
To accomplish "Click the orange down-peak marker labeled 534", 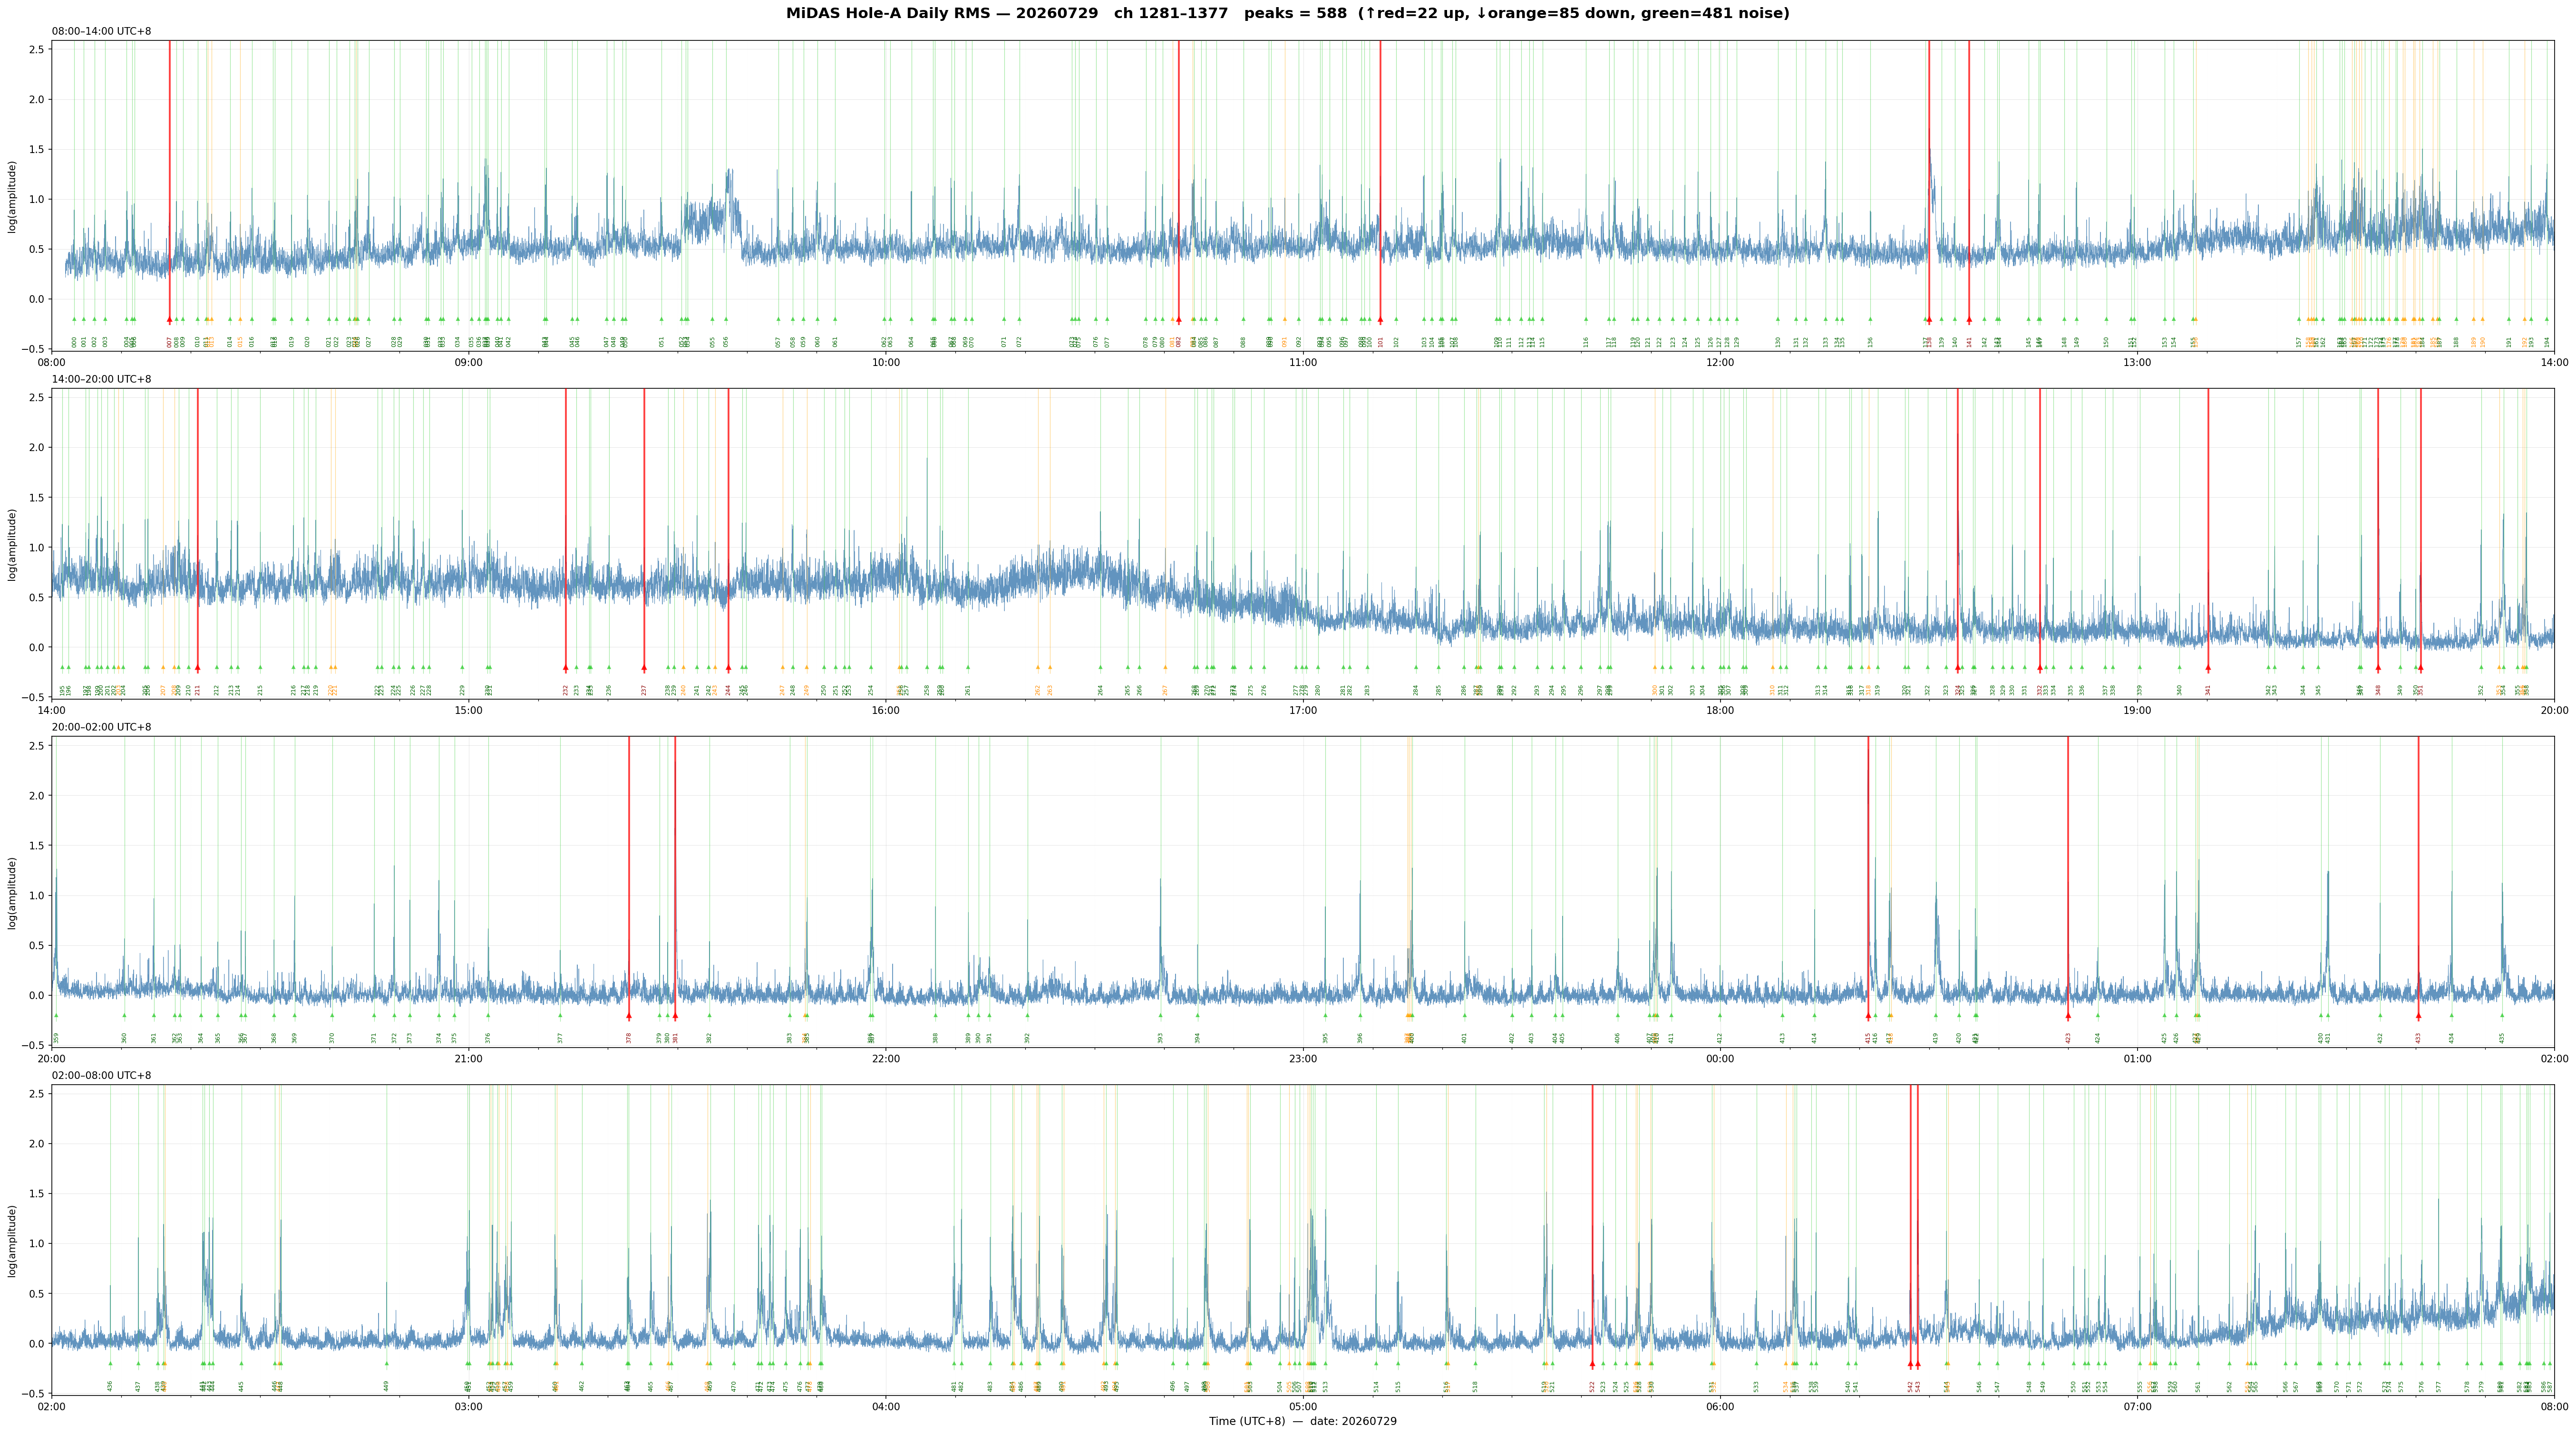I will click(x=1785, y=1363).
